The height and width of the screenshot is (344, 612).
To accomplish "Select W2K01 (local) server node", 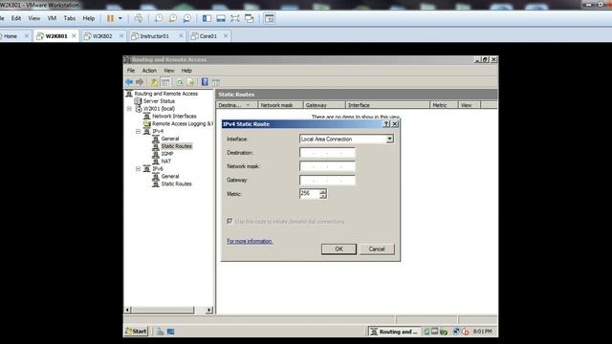I will 159,109.
